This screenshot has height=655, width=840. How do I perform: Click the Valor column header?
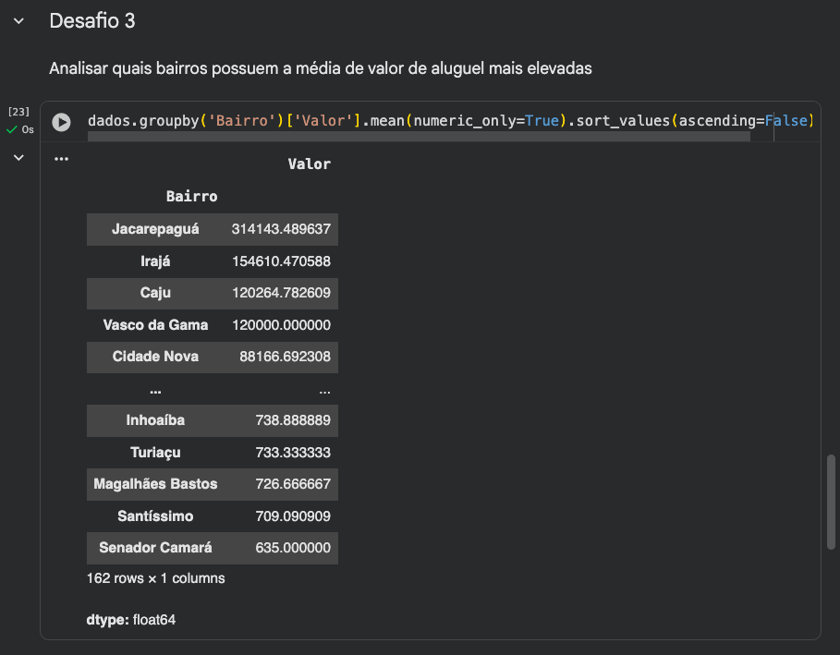click(x=309, y=164)
